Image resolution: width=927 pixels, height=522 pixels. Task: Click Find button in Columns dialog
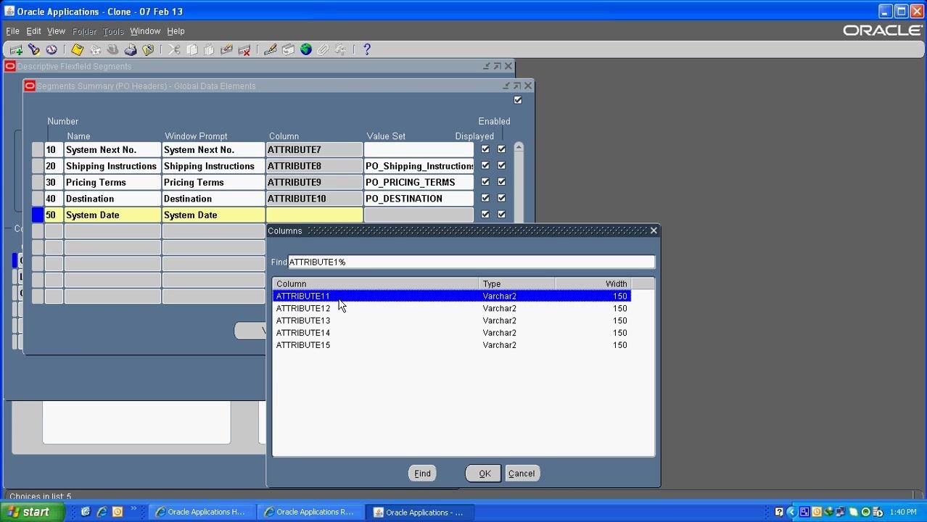[422, 473]
